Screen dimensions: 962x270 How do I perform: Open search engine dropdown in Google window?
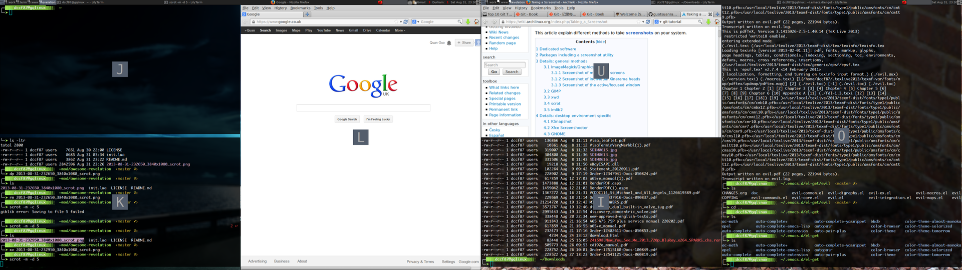pos(418,22)
